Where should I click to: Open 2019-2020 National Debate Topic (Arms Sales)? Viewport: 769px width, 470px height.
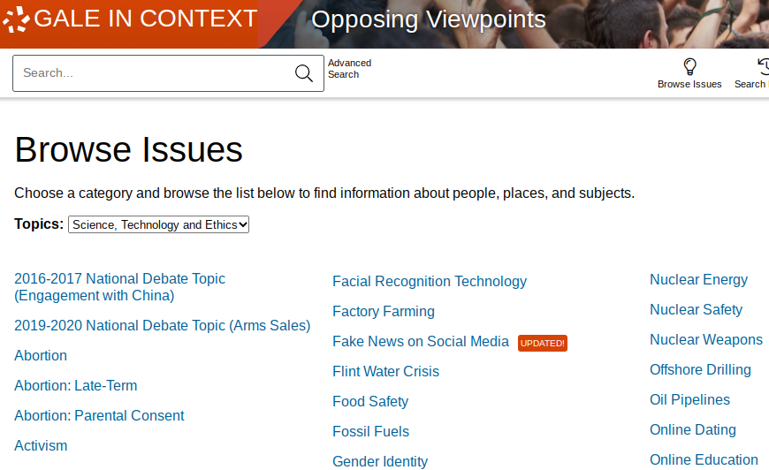pos(163,325)
